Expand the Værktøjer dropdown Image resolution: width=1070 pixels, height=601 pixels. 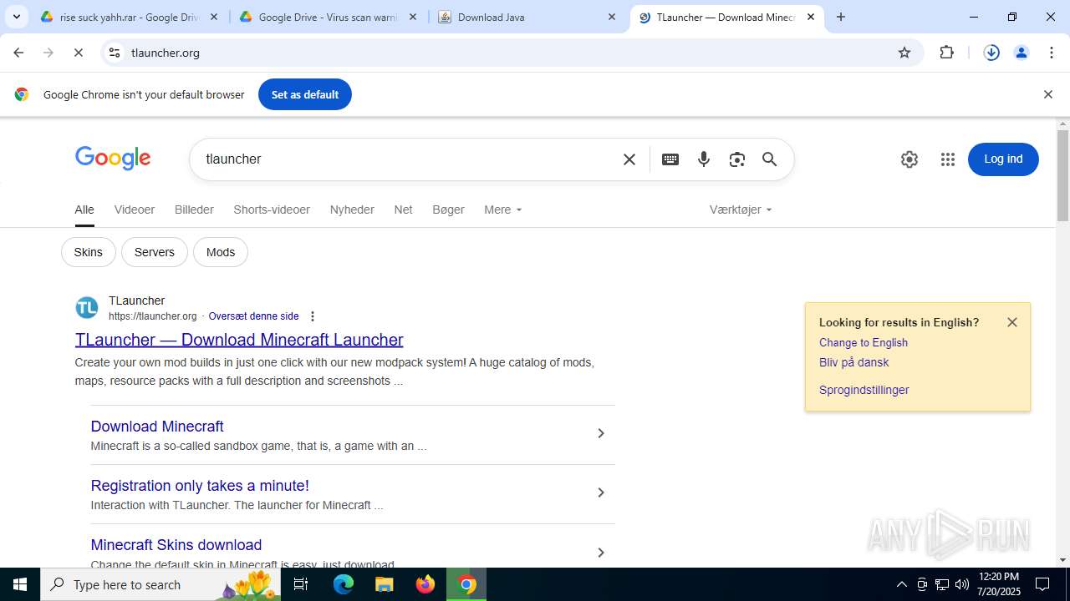(741, 210)
